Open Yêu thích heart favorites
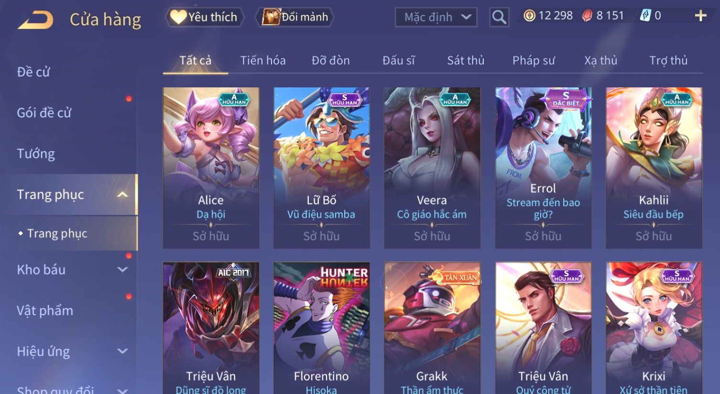720x394 pixels. pyautogui.click(x=204, y=17)
